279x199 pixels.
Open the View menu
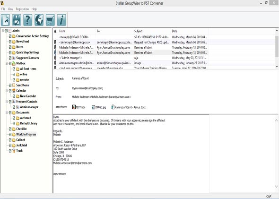10,9
